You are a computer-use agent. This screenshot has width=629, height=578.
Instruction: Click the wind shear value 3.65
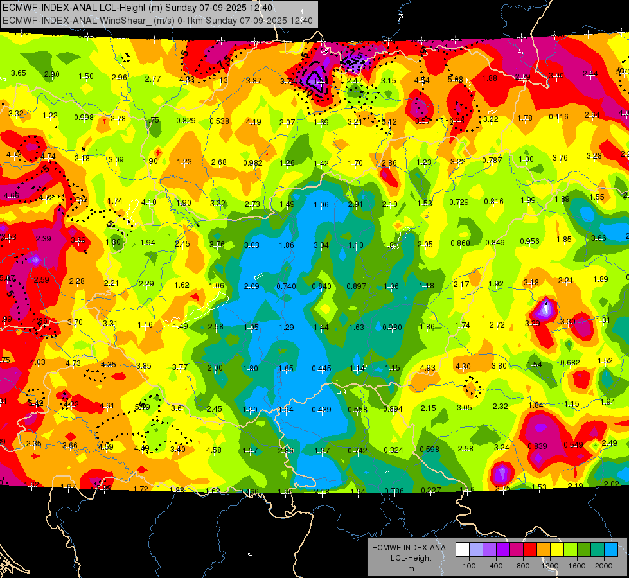19,73
